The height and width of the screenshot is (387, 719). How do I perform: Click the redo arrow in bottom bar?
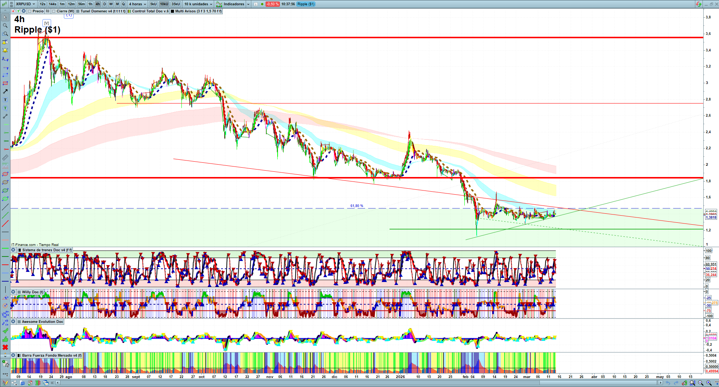(676, 383)
